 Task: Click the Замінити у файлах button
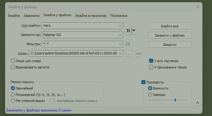[x=170, y=35]
